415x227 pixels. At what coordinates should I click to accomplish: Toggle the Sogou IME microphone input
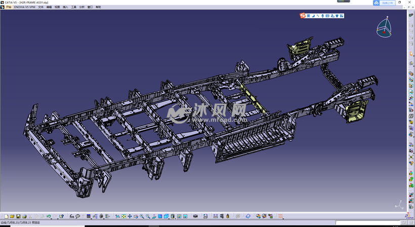tap(322, 16)
